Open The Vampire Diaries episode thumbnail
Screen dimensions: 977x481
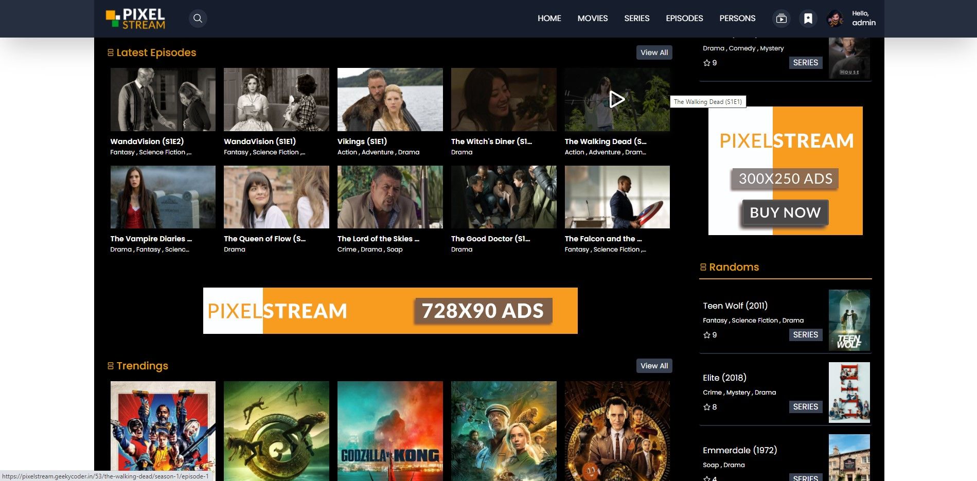(163, 197)
